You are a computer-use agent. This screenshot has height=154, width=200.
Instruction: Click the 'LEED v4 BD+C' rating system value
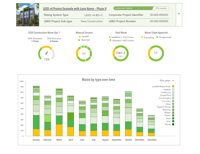point(94,15)
